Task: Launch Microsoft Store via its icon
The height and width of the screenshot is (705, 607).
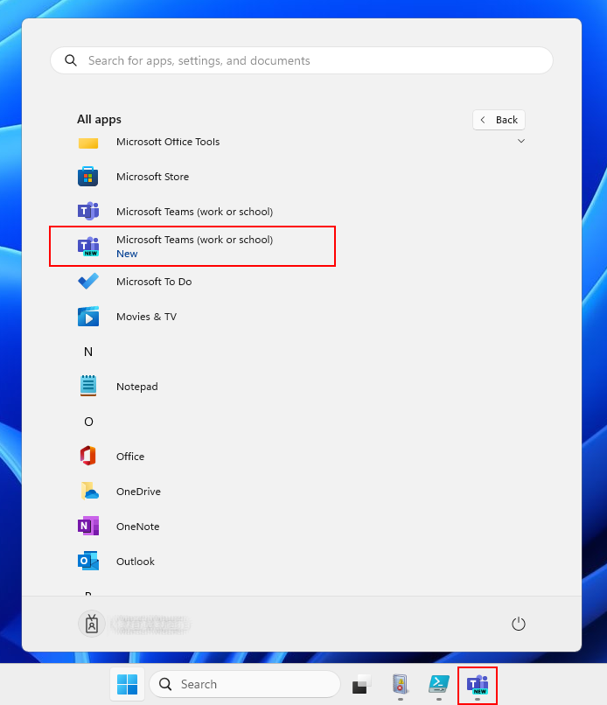Action: pos(88,177)
